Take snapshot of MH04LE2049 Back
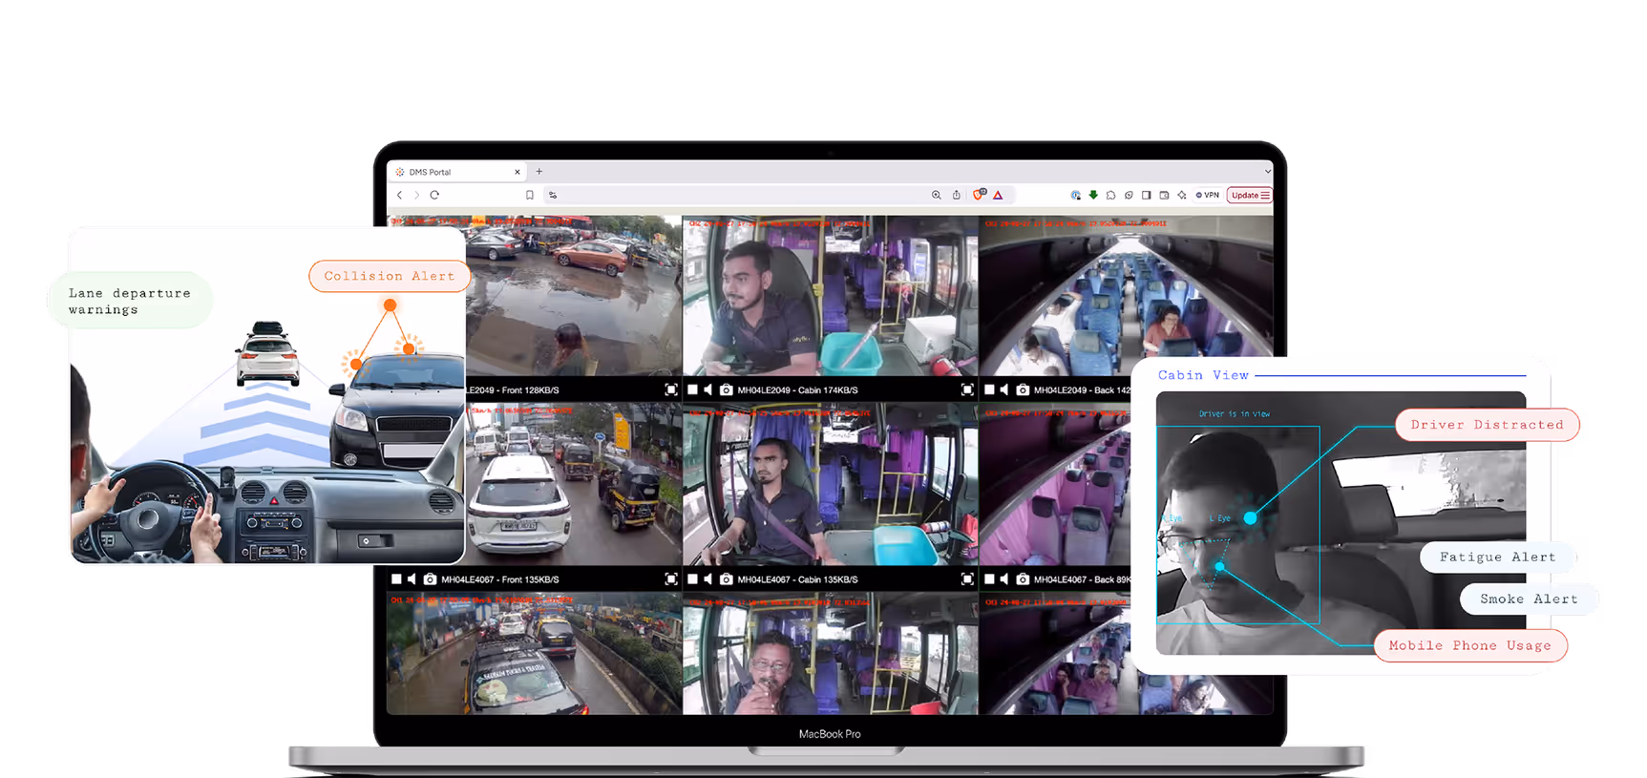The width and height of the screenshot is (1647, 778). [1023, 389]
